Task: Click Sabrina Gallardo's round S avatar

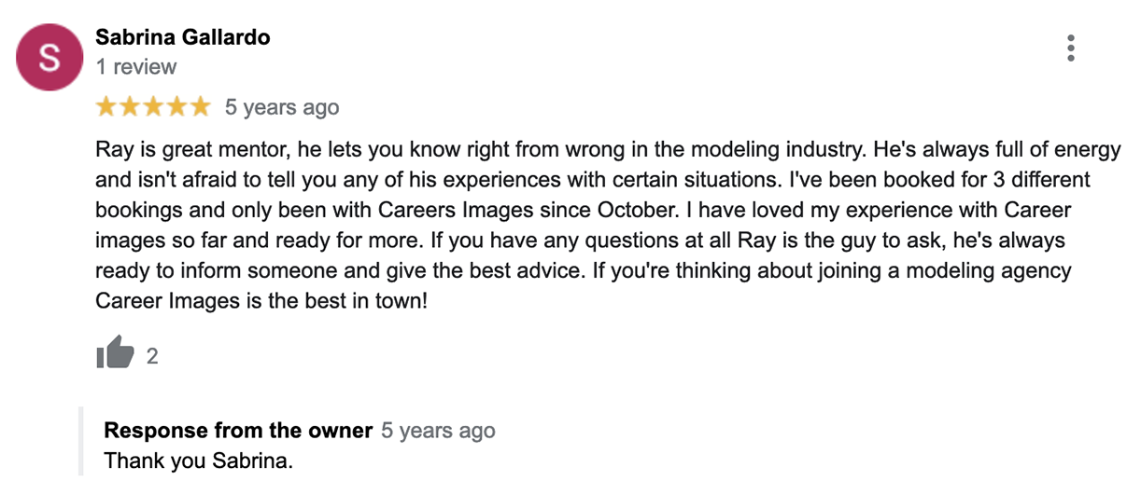Action: 49,59
